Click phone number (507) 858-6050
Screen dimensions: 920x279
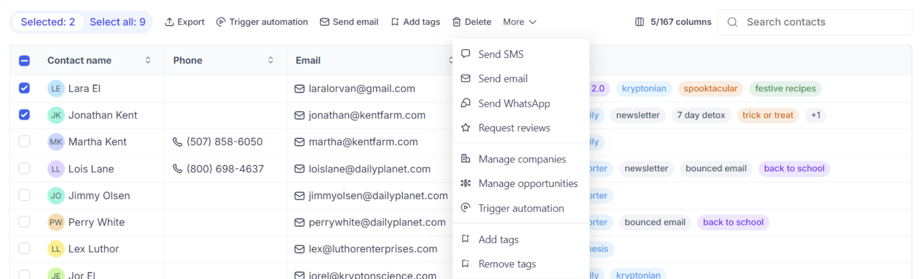(x=225, y=142)
